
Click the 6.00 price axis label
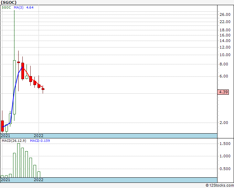pos(224,76)
